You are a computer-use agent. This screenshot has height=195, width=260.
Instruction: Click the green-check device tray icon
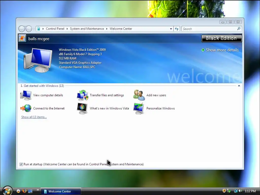(x=229, y=191)
